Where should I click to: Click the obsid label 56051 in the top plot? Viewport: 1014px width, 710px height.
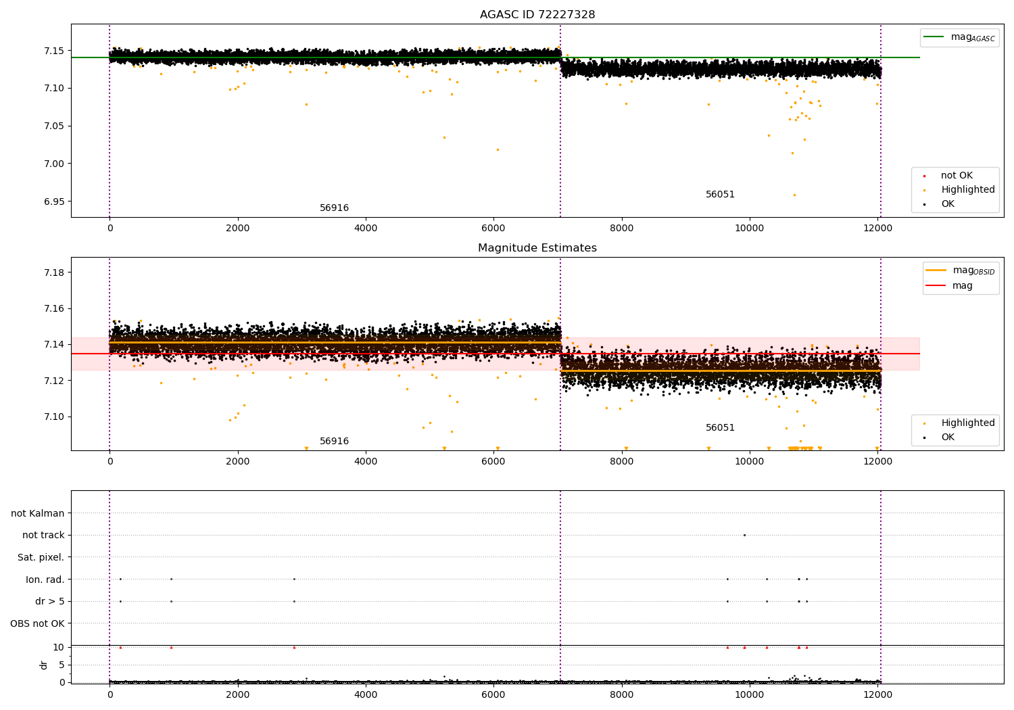721,195
